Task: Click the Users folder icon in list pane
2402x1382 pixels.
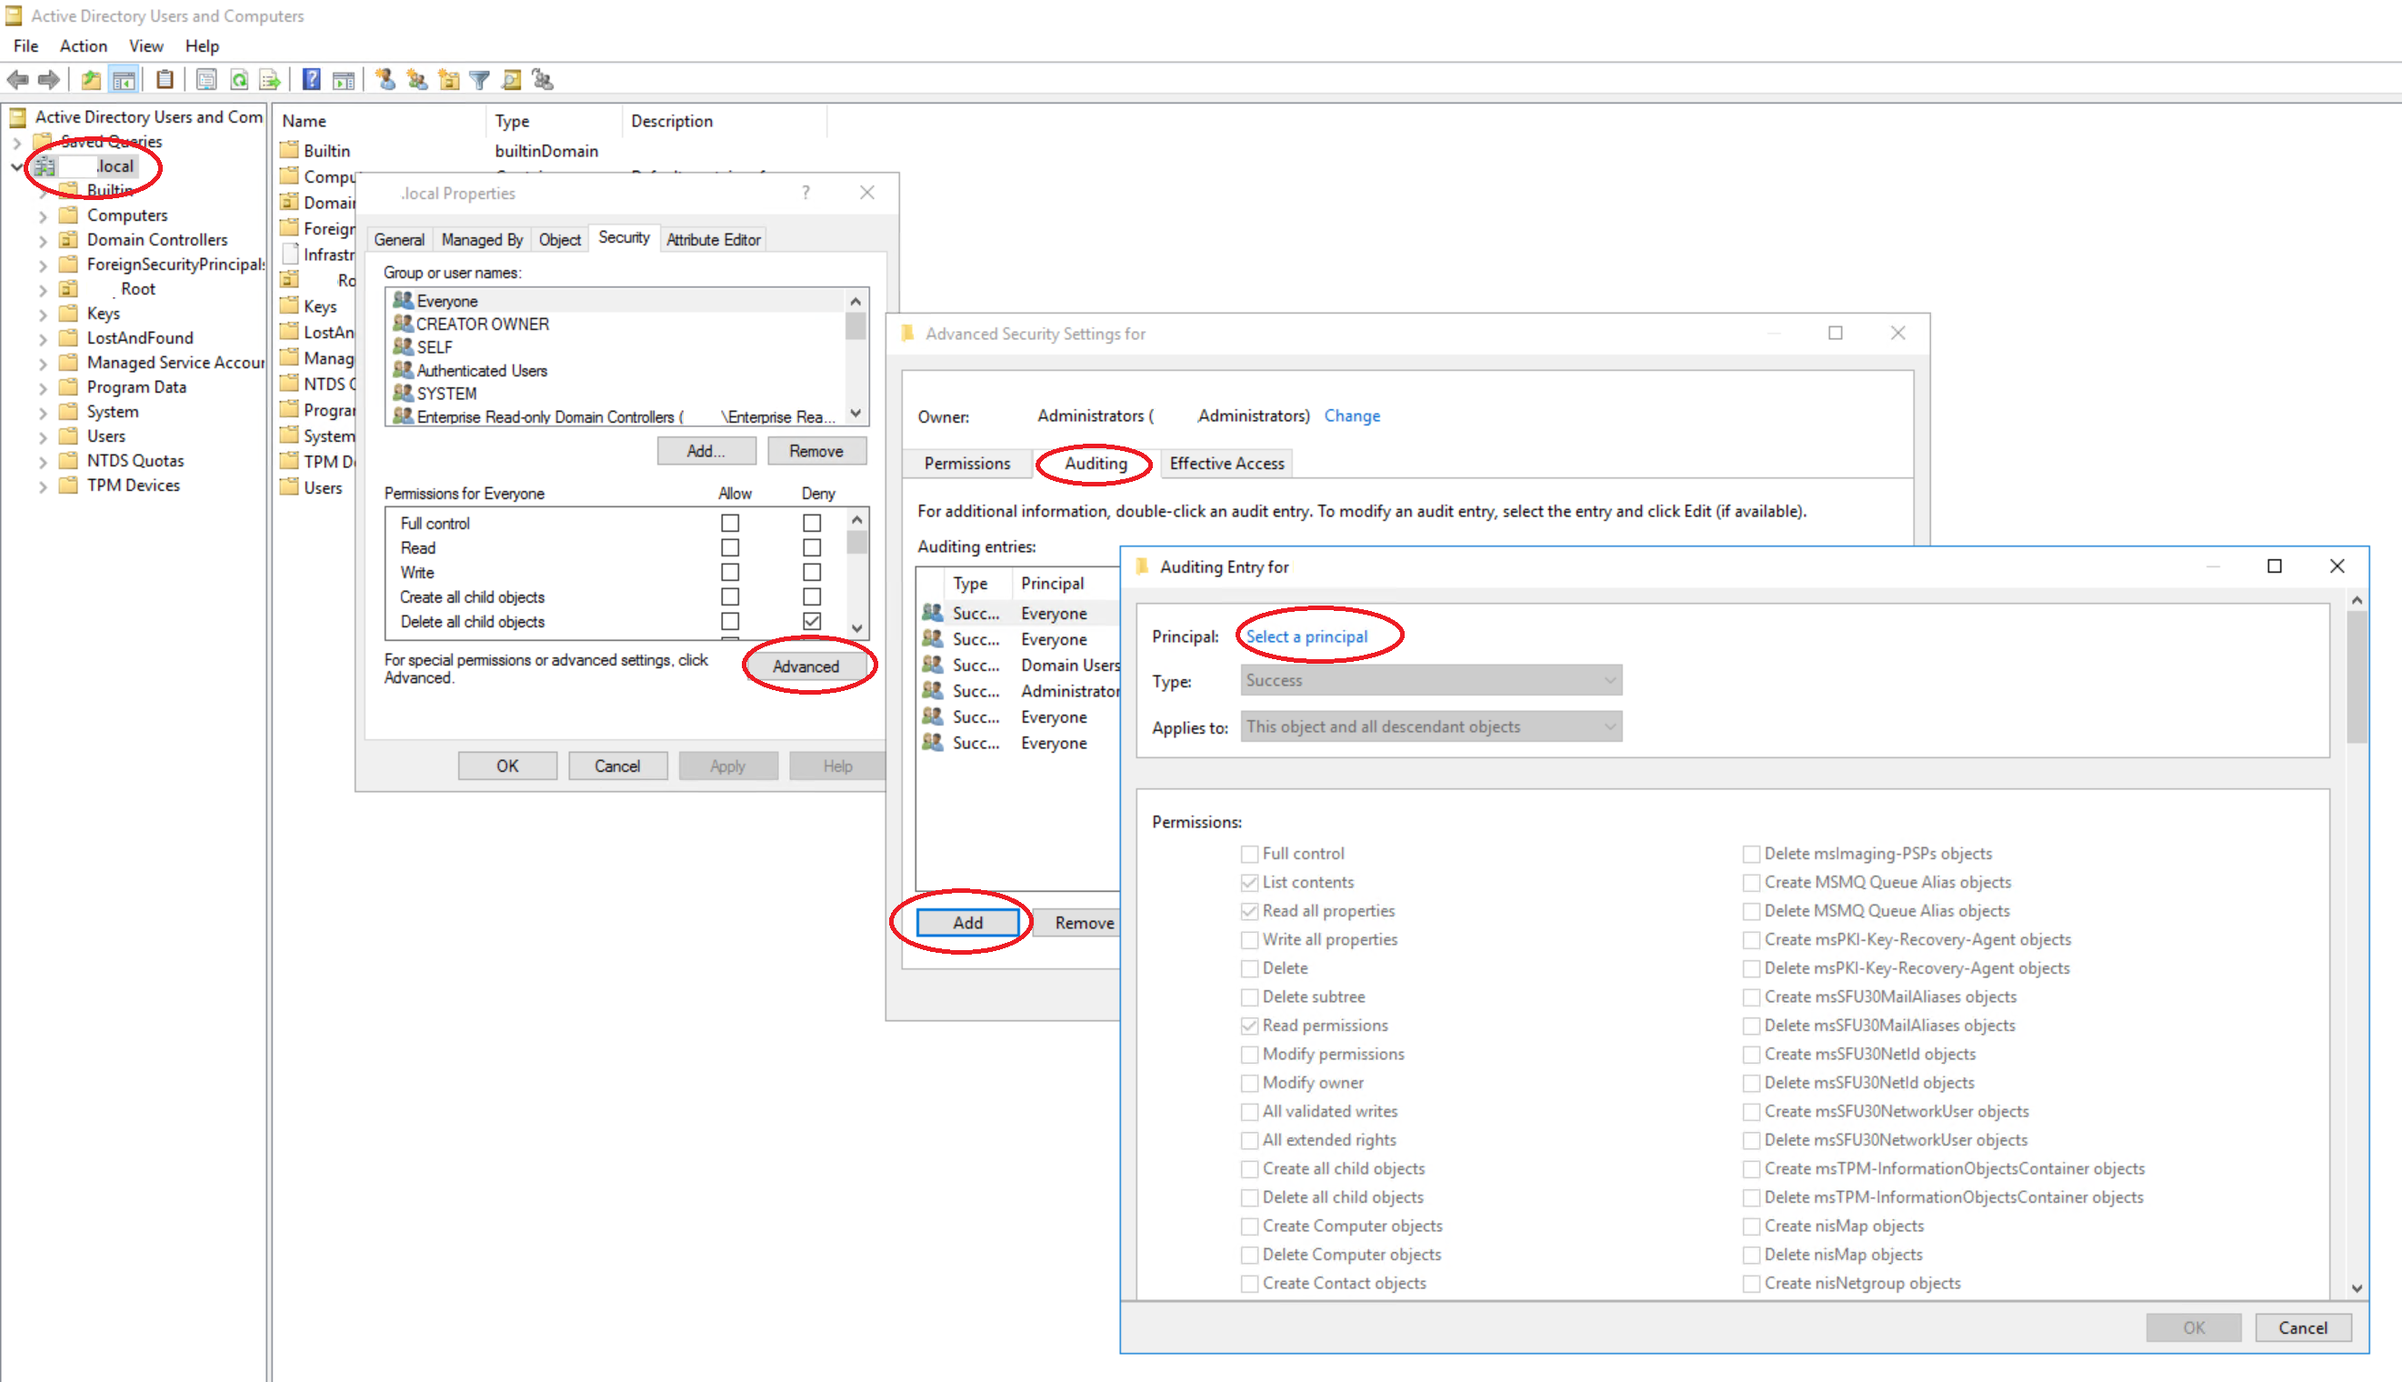Action: point(289,487)
